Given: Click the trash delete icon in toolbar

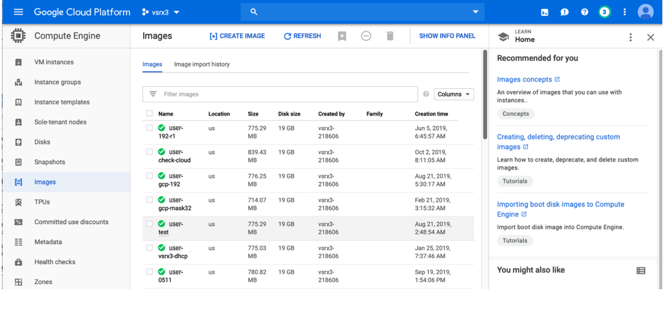Looking at the screenshot, I should (x=390, y=36).
